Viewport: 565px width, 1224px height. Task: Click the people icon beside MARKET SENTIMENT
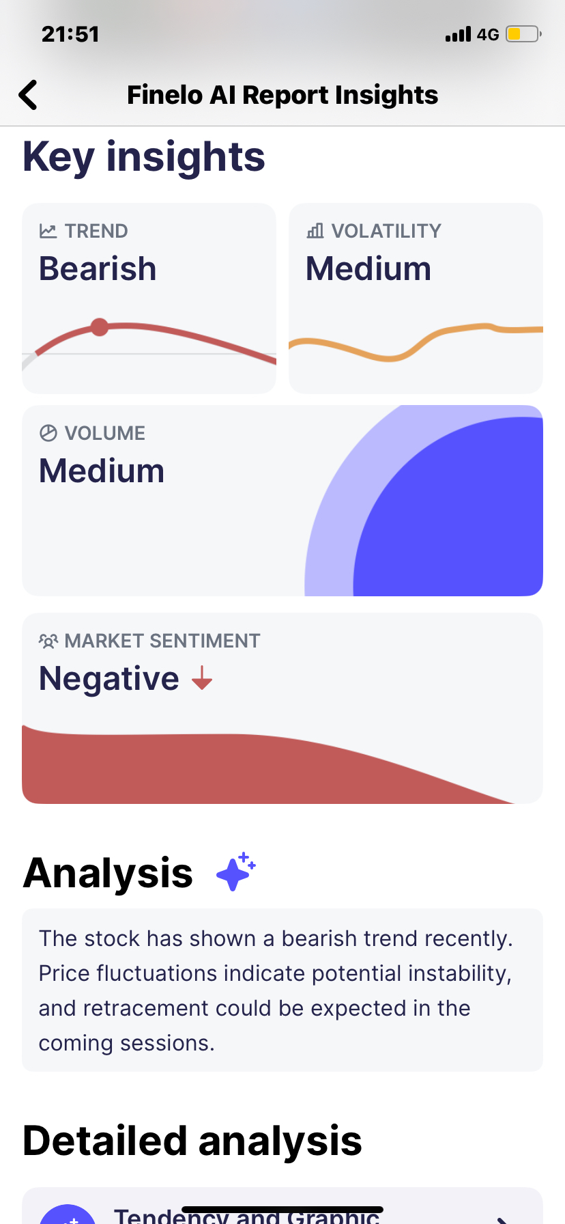click(x=48, y=641)
